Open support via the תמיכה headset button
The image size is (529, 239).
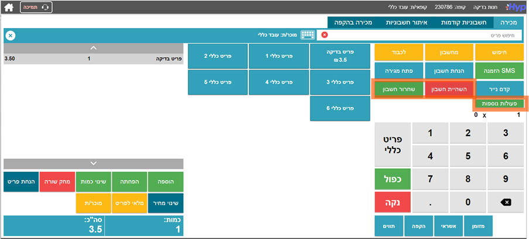point(36,7)
